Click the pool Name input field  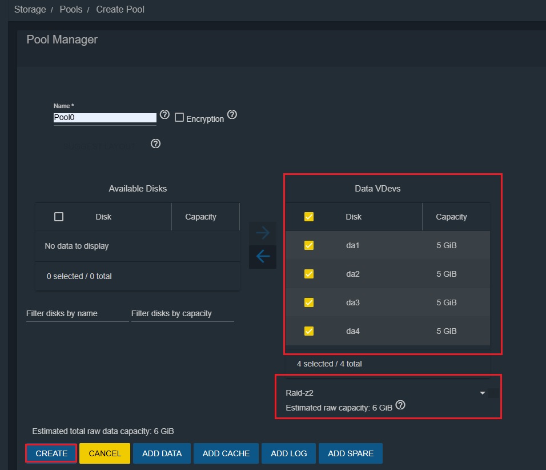point(105,118)
